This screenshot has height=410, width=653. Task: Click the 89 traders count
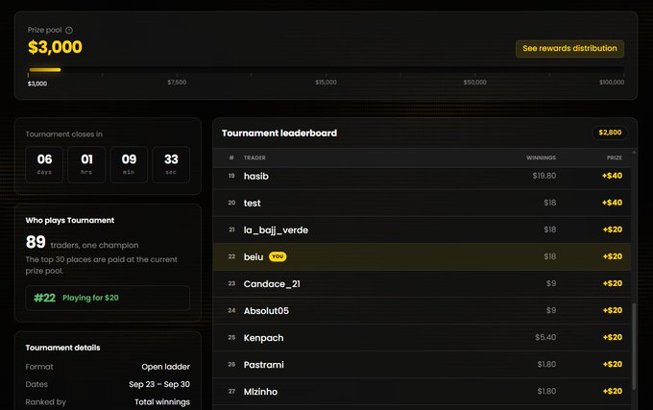click(36, 242)
